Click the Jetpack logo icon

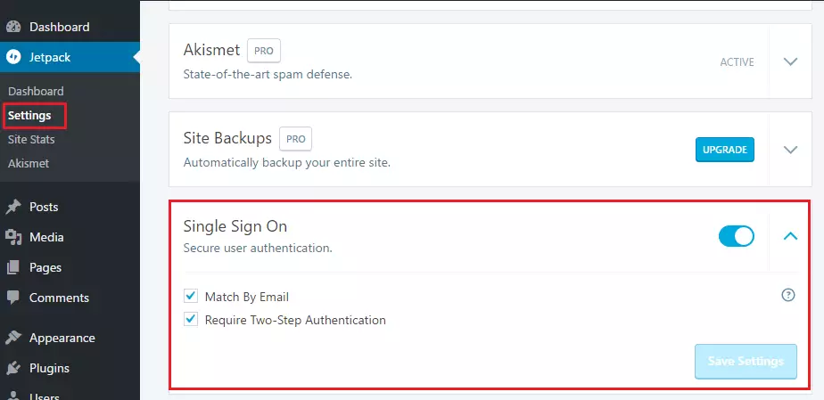pyautogui.click(x=13, y=57)
